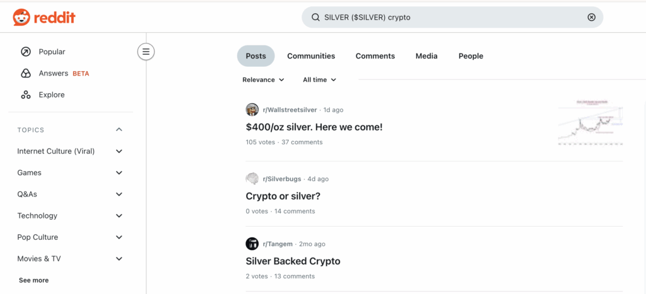Click the search magnifier icon
Image resolution: width=646 pixels, height=294 pixels.
click(x=315, y=18)
